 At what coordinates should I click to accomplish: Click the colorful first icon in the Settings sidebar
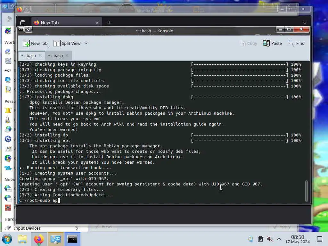click(8, 31)
